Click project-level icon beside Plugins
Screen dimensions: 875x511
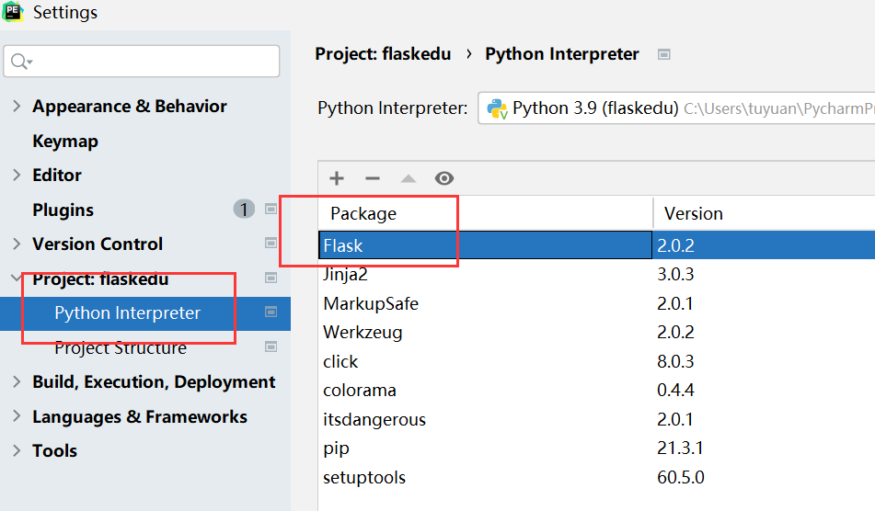[271, 210]
